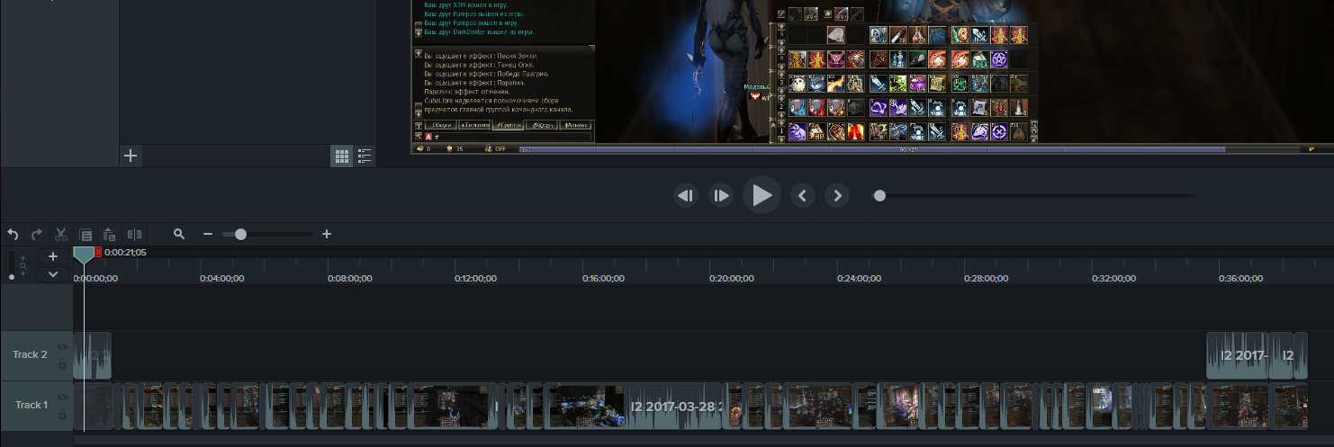Select the Track 1 label

(x=31, y=405)
